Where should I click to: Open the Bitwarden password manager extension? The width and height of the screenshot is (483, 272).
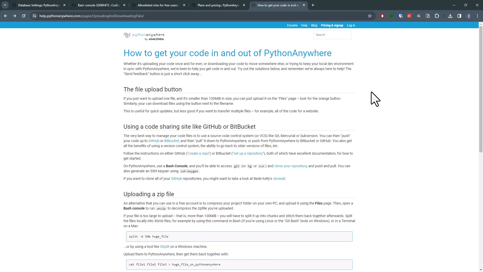click(x=400, y=16)
